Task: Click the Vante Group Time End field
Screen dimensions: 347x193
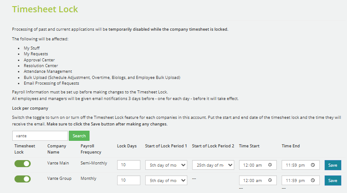Action: [x=300, y=180]
